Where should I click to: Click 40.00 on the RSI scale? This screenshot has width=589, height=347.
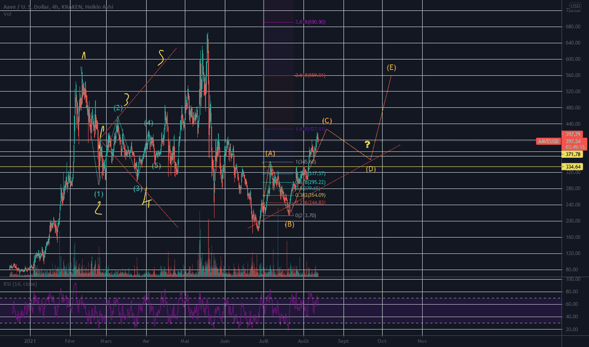point(573,317)
